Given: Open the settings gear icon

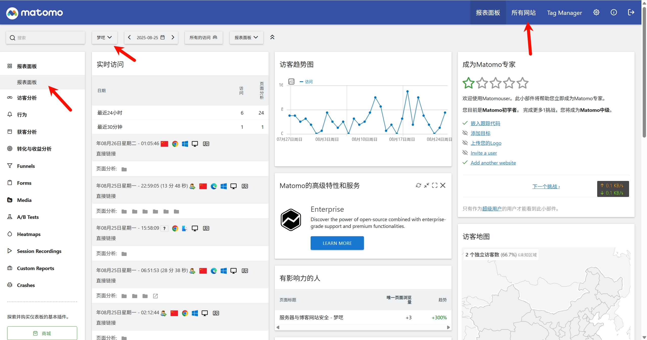Looking at the screenshot, I should 596,12.
